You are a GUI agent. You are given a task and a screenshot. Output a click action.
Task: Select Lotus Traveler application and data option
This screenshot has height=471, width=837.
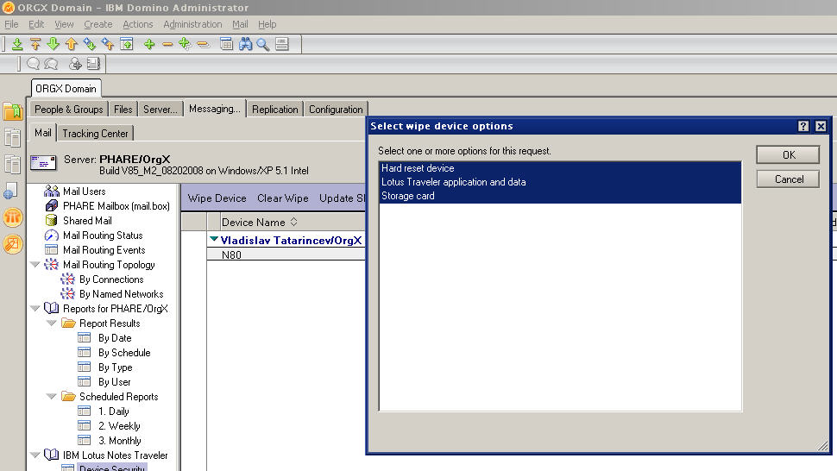(560, 182)
